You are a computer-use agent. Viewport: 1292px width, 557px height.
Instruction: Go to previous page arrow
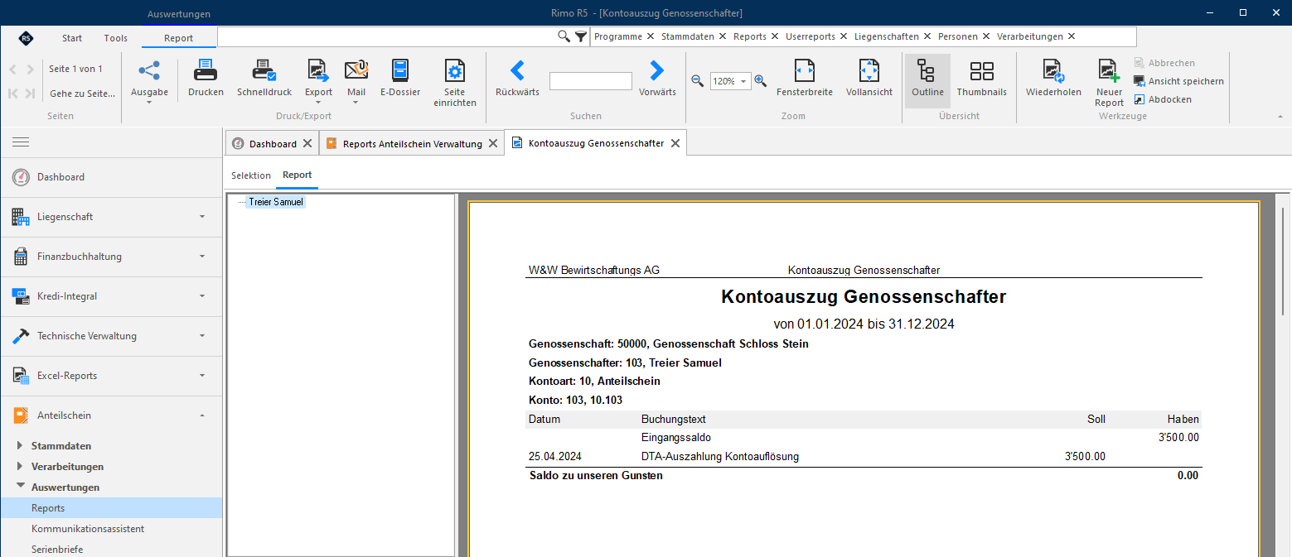(x=13, y=70)
